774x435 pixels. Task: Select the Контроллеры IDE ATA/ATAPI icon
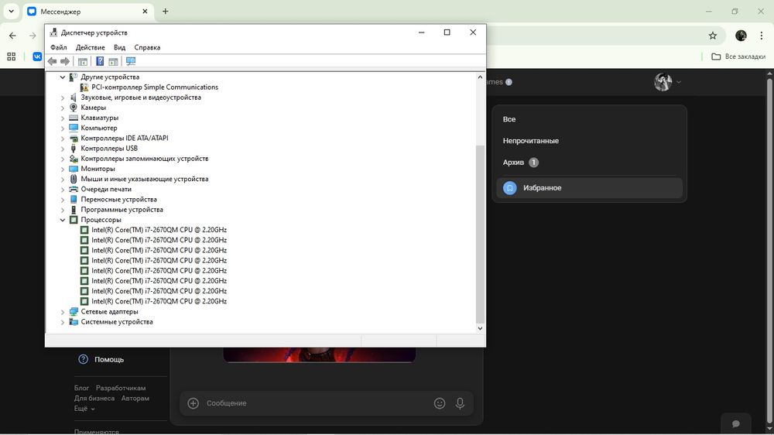tap(74, 139)
